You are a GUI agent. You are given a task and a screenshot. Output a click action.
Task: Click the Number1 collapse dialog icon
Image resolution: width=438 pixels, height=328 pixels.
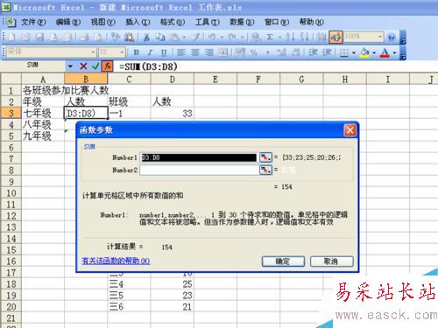265,157
